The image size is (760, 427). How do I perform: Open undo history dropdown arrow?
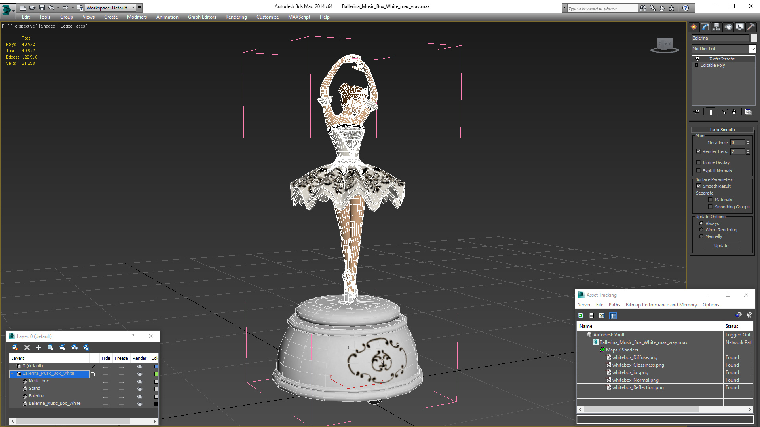(x=58, y=8)
